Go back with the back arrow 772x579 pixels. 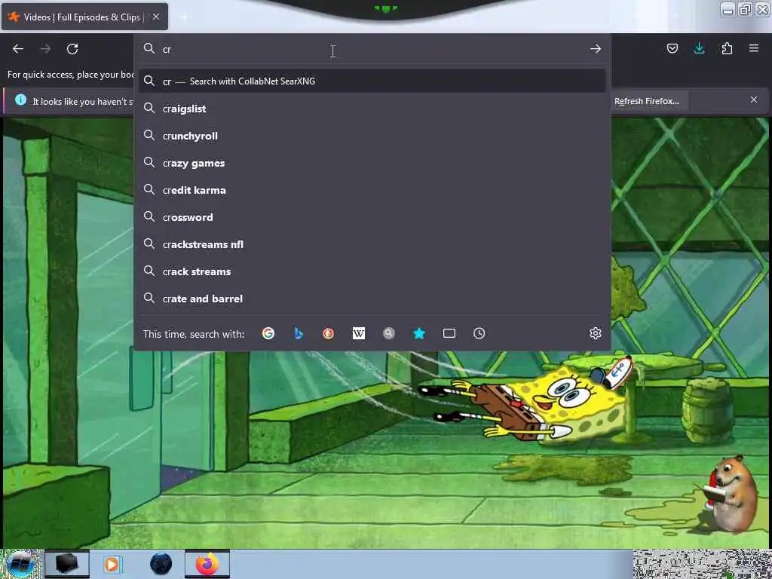pyautogui.click(x=18, y=49)
